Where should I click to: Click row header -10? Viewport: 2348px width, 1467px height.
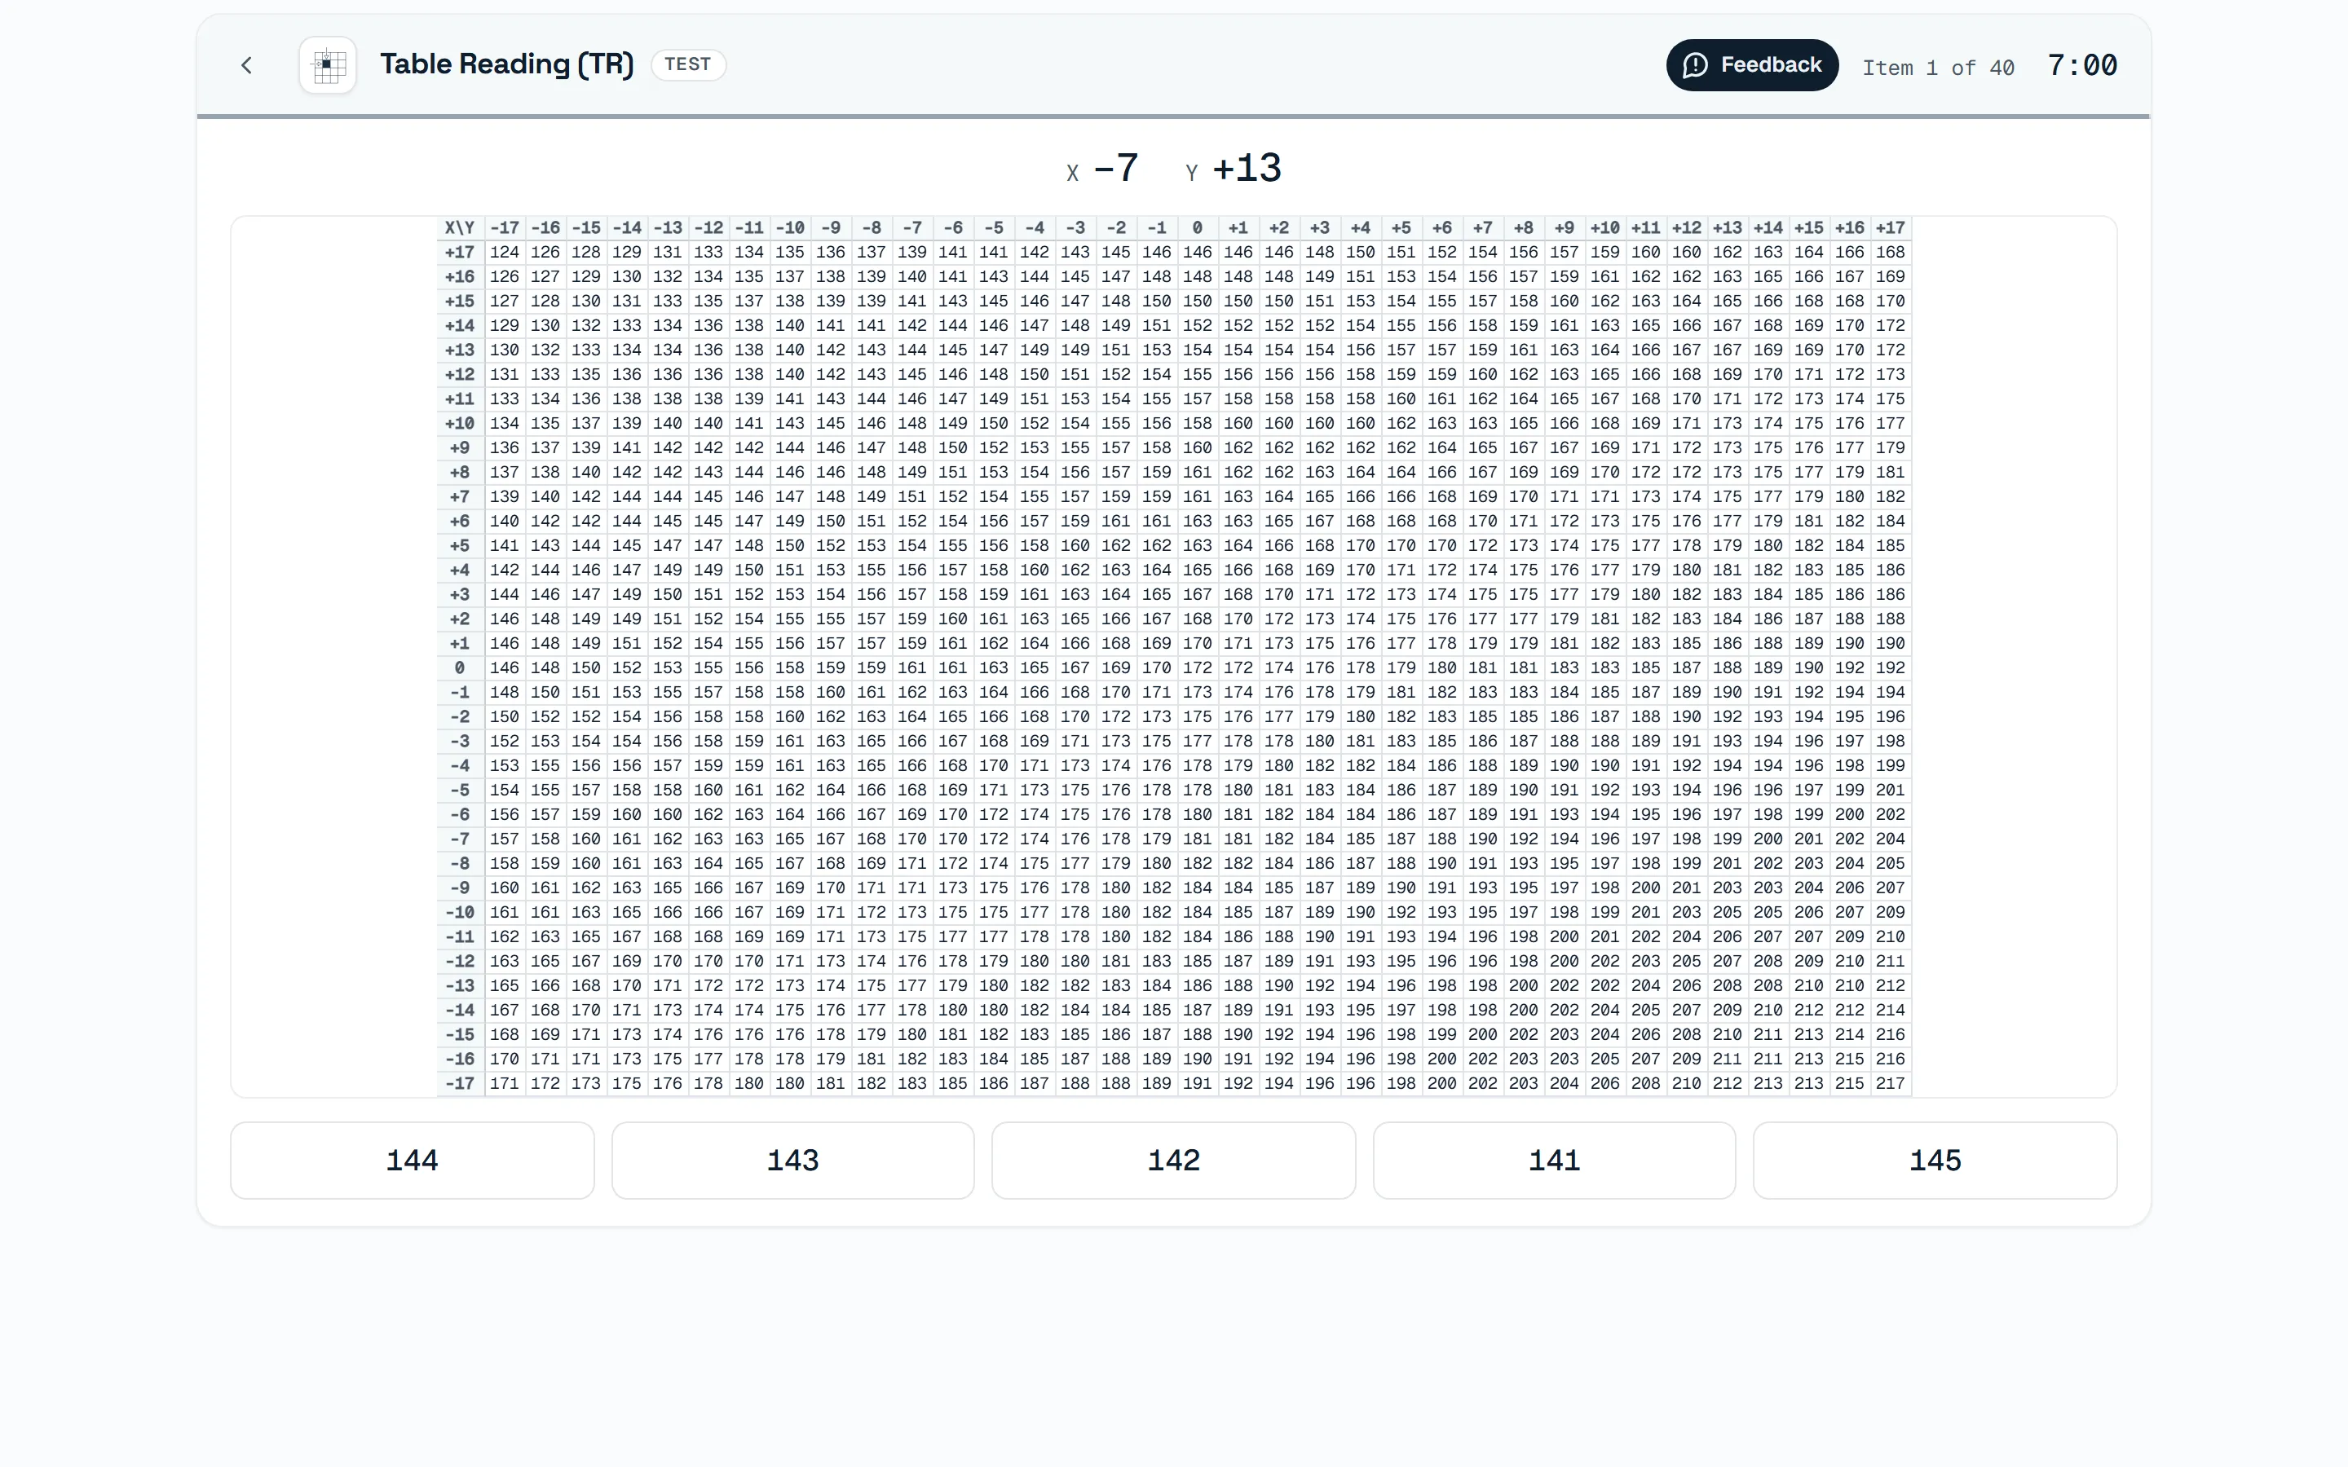click(x=460, y=913)
